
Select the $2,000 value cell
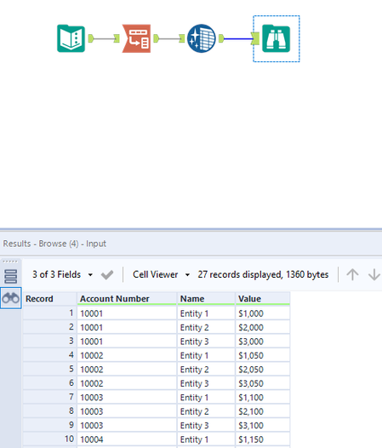coord(263,327)
